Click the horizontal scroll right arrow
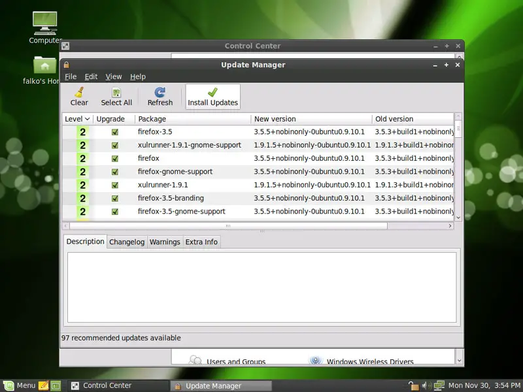The image size is (523, 392). (x=450, y=225)
